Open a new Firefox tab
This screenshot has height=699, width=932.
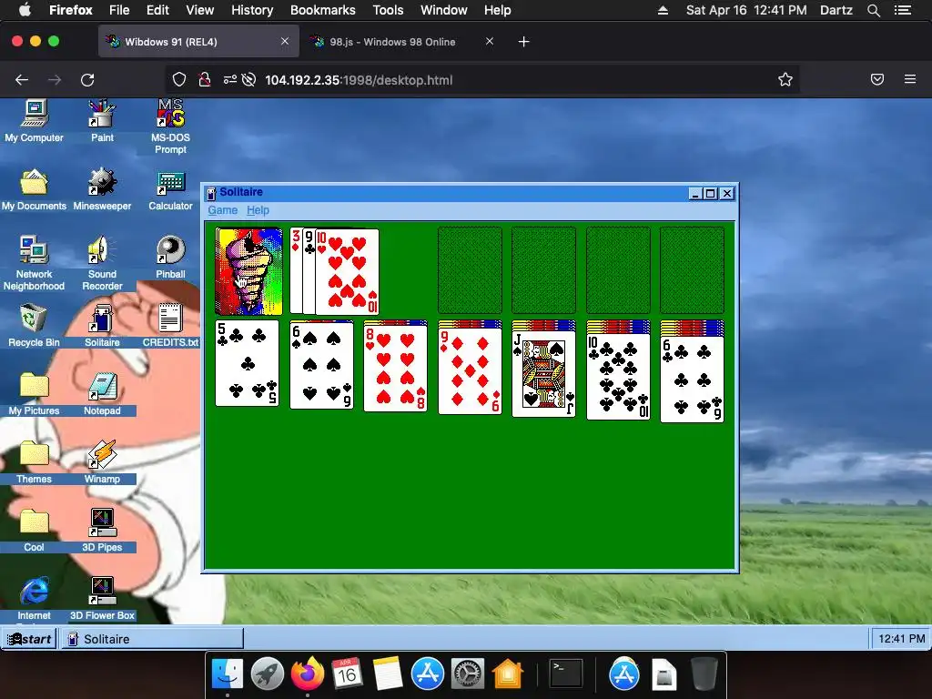[523, 42]
